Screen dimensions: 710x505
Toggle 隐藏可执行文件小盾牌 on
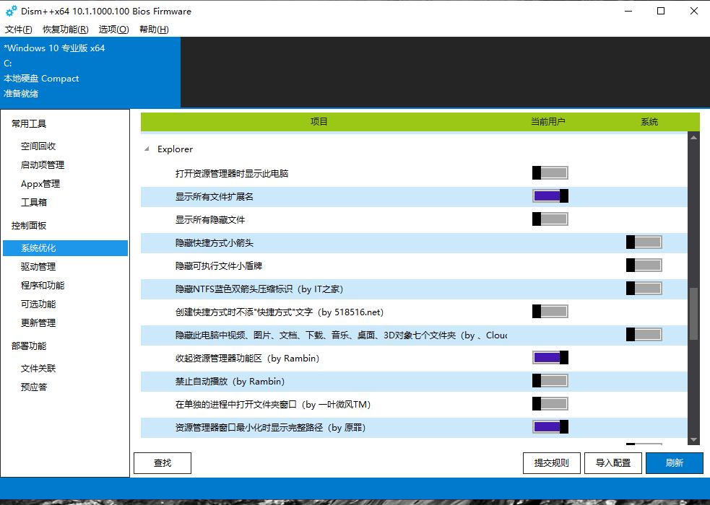[x=644, y=265]
